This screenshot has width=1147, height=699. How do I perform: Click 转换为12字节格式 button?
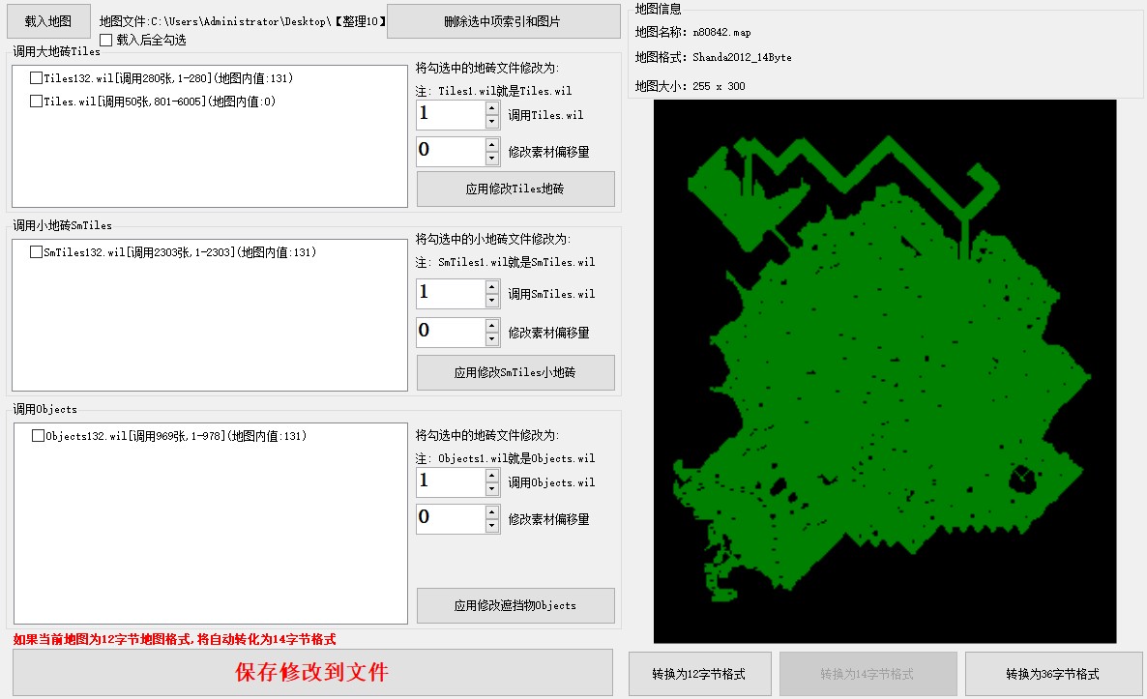click(x=700, y=674)
